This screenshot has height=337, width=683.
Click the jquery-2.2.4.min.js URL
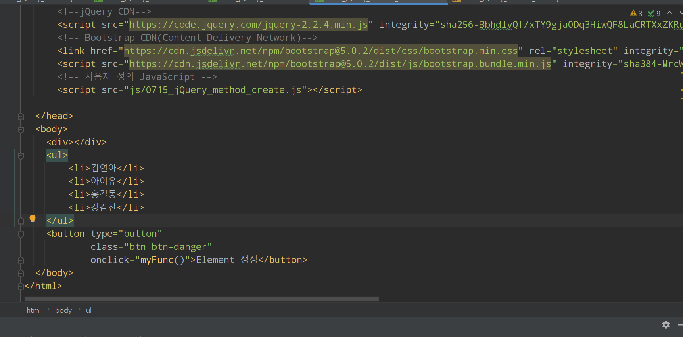249,25
